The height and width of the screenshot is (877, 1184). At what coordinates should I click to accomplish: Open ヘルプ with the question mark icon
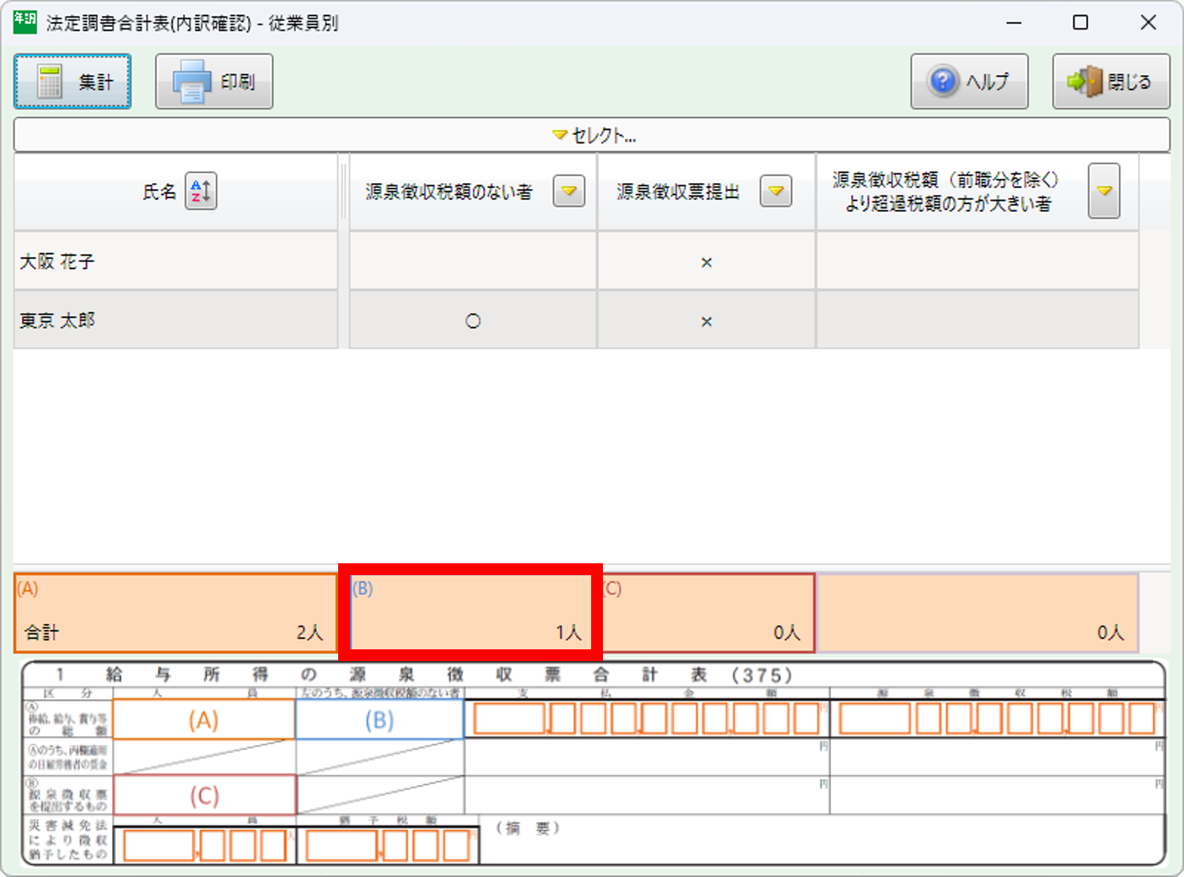[969, 82]
